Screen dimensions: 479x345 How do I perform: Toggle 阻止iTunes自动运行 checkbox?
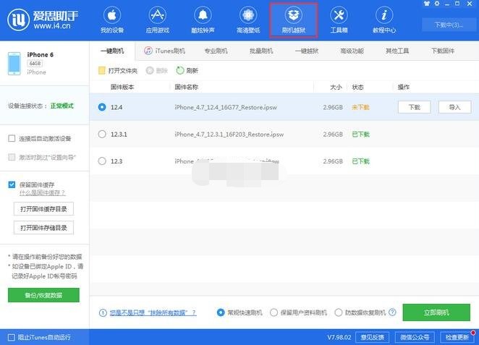(11, 337)
